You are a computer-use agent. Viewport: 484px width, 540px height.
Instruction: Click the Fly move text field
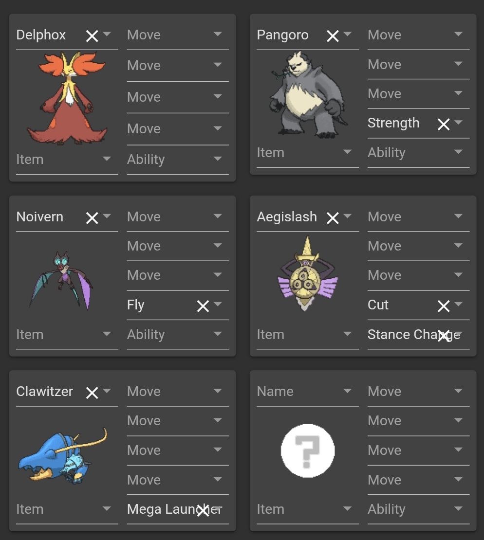136,305
